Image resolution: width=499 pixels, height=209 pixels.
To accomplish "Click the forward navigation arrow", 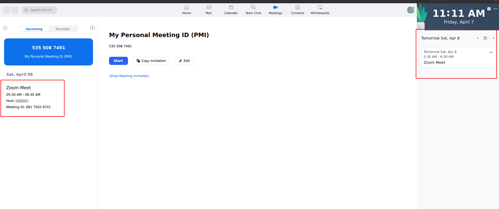I will pos(15,10).
